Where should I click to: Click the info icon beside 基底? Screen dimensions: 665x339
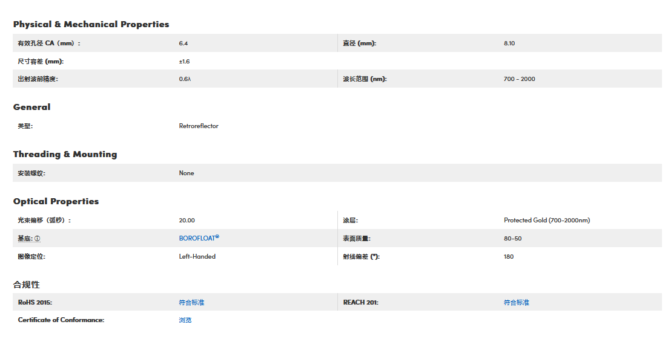click(38, 239)
